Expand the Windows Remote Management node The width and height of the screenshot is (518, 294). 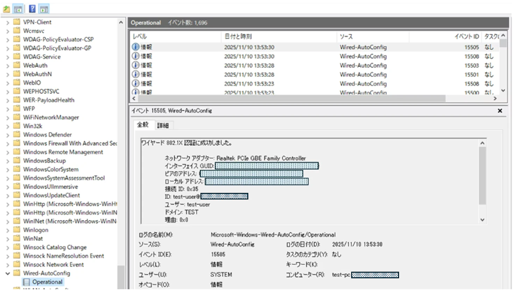7,152
